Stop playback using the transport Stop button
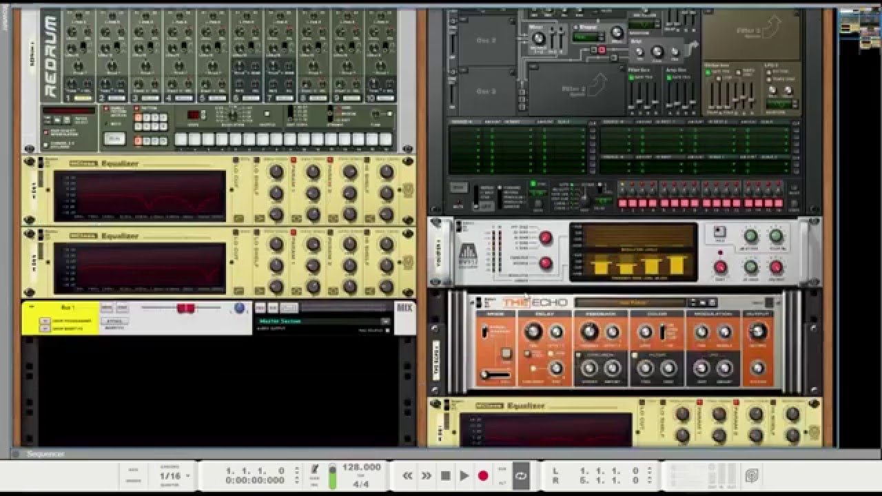Viewport: 882px width, 496px height. (x=445, y=475)
